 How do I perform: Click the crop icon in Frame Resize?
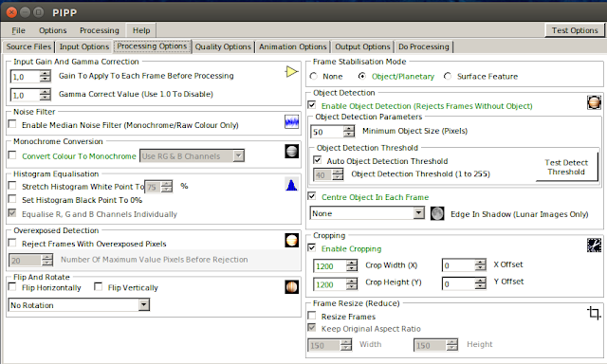(594, 313)
